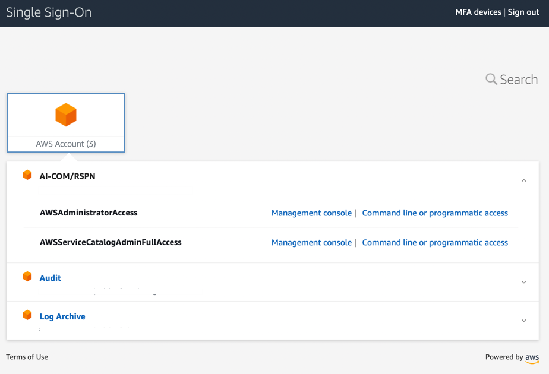Open Management console for AWSAdministratorAccess

(x=311, y=213)
